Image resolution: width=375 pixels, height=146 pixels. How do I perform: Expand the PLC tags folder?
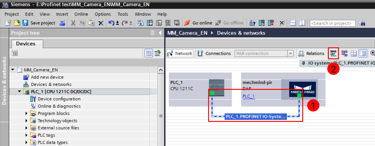click(x=26, y=135)
